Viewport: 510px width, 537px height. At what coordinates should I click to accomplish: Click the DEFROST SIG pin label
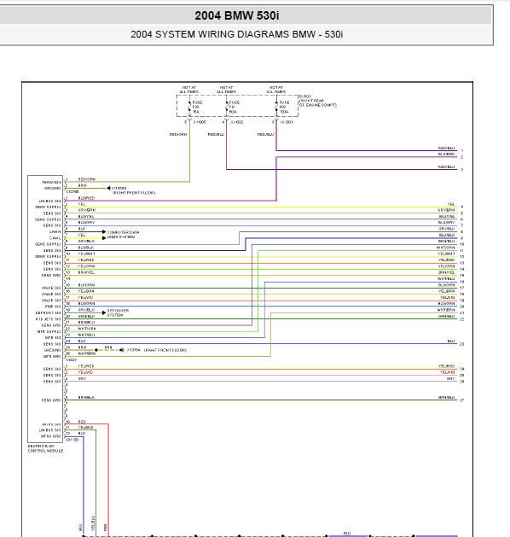49,313
